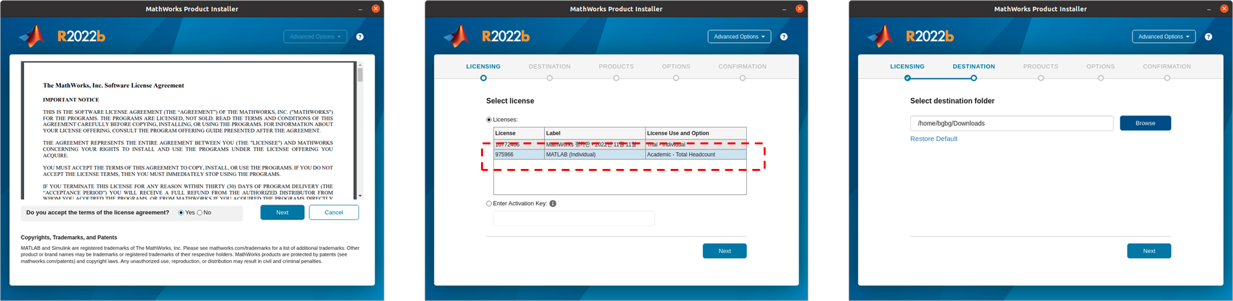This screenshot has height=301, width=1233.
Task: Choose the Enter Activation Key radio option
Action: click(489, 204)
